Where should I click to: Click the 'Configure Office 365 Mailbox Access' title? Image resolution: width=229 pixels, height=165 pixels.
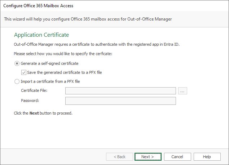click(x=38, y=6)
